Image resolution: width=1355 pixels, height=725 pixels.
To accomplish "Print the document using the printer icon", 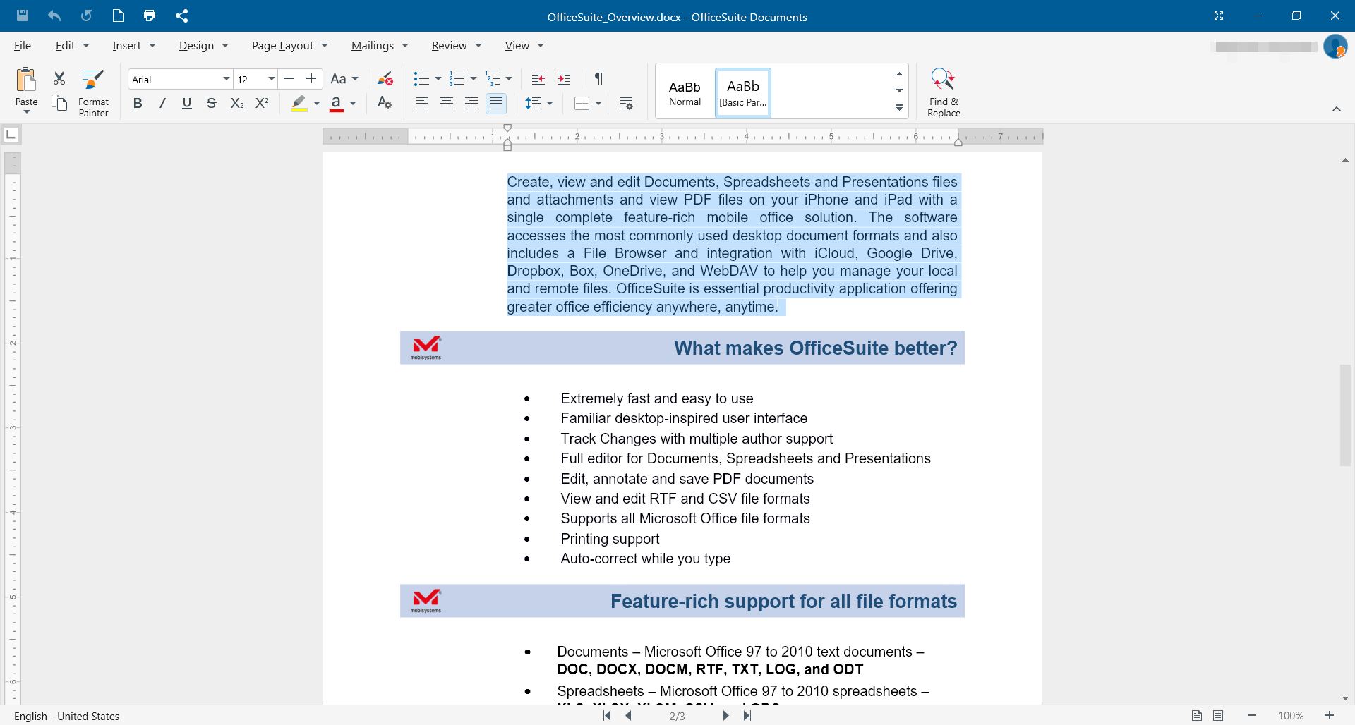I will pyautogui.click(x=149, y=16).
